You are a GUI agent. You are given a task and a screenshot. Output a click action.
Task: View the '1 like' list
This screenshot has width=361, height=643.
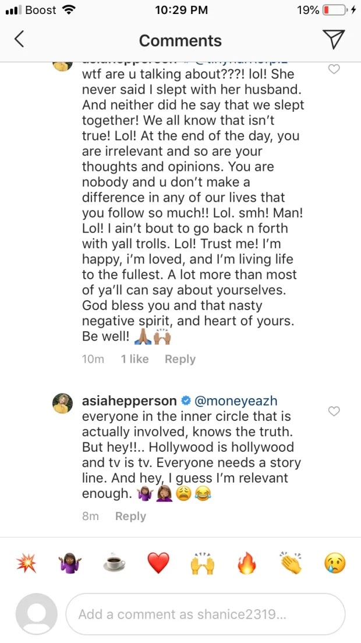(135, 359)
